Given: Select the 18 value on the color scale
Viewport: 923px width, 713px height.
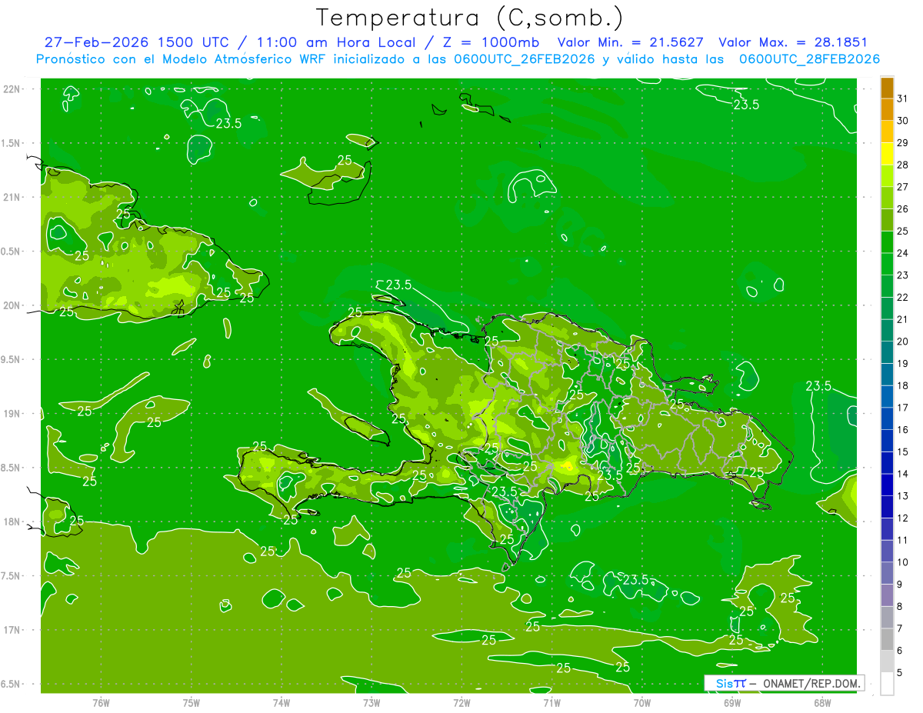Looking at the screenshot, I should (x=903, y=385).
